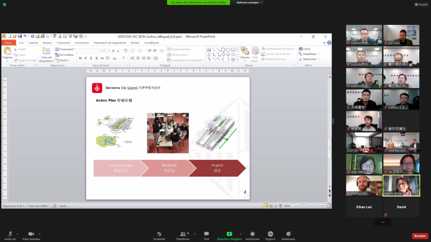Start recording with Aufnehmen icon

[x=252, y=234]
